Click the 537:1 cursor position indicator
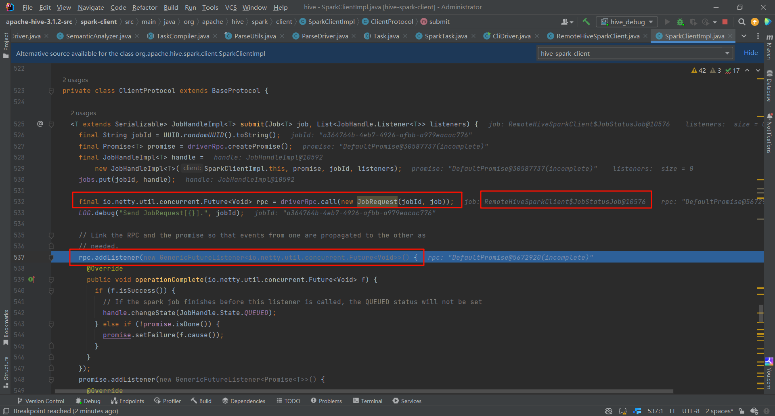This screenshot has height=416, width=775. point(655,411)
